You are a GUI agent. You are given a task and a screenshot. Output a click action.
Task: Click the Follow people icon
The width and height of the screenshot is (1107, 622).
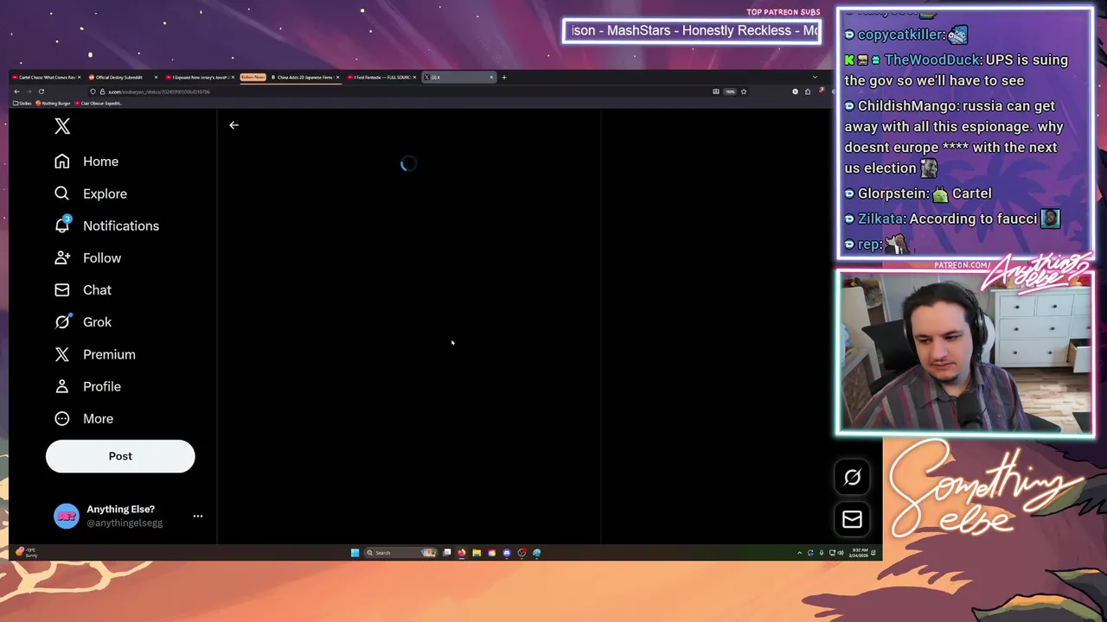(x=62, y=257)
